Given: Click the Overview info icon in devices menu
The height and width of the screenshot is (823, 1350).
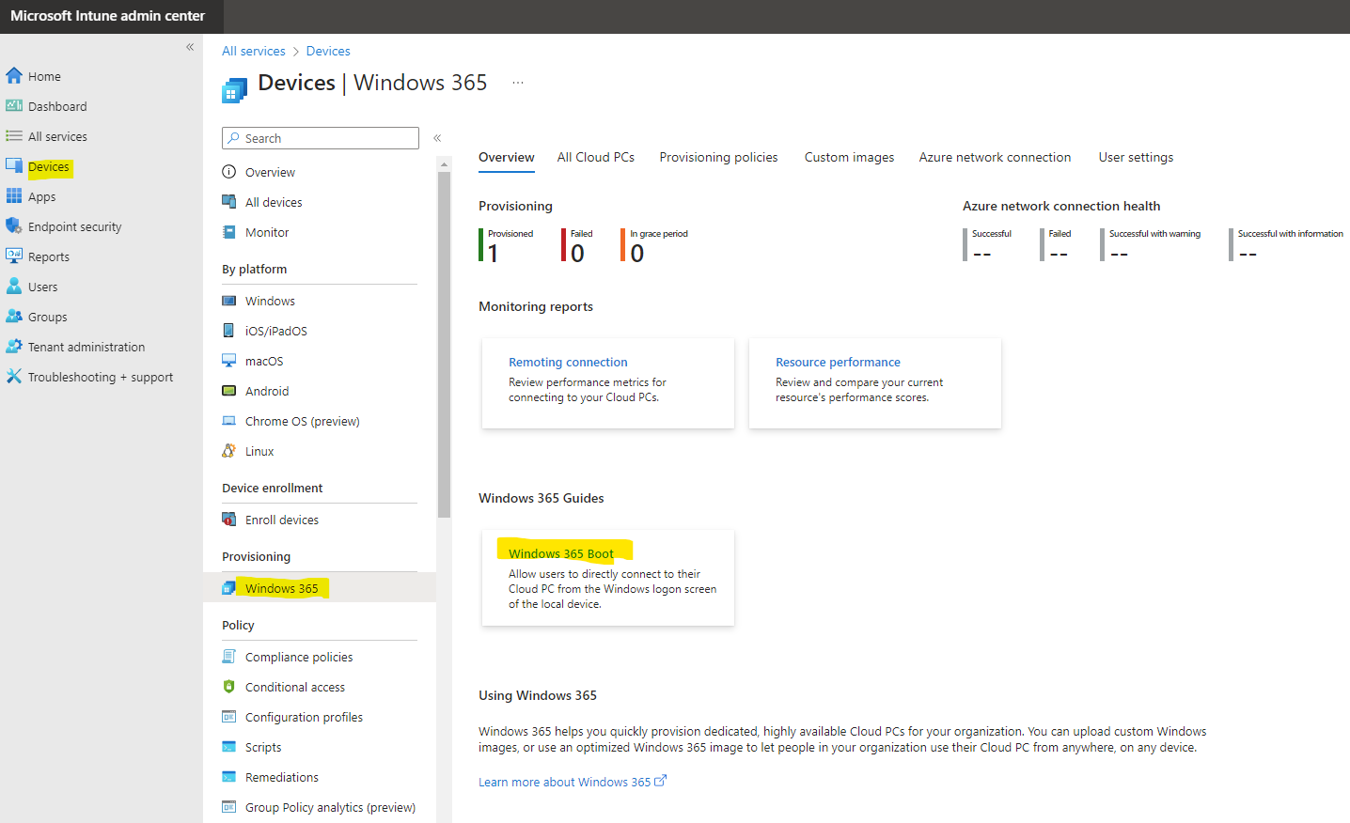Looking at the screenshot, I should click(228, 172).
